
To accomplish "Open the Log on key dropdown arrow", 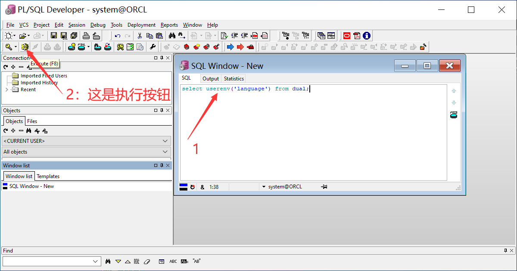I will coord(16,47).
